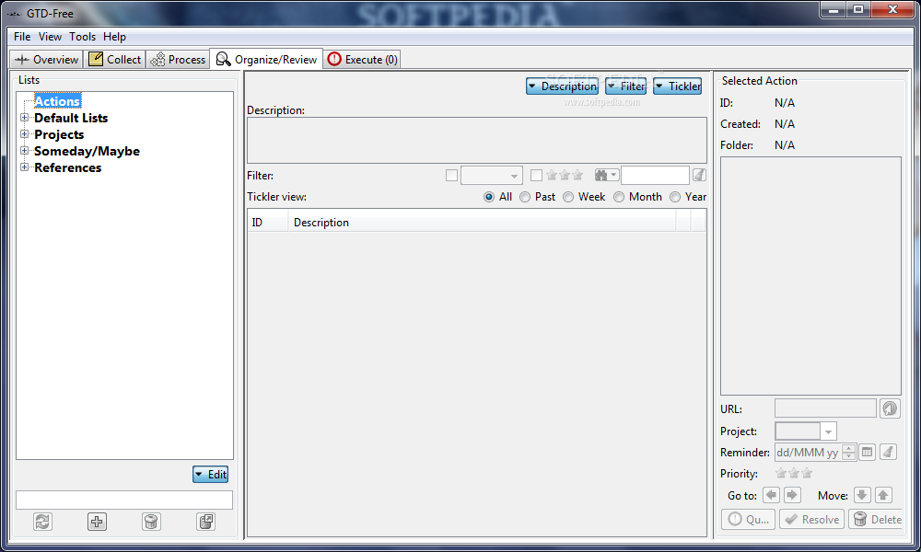Tick the checkbox before the filter combo box
Image resolution: width=921 pixels, height=552 pixels.
point(451,176)
